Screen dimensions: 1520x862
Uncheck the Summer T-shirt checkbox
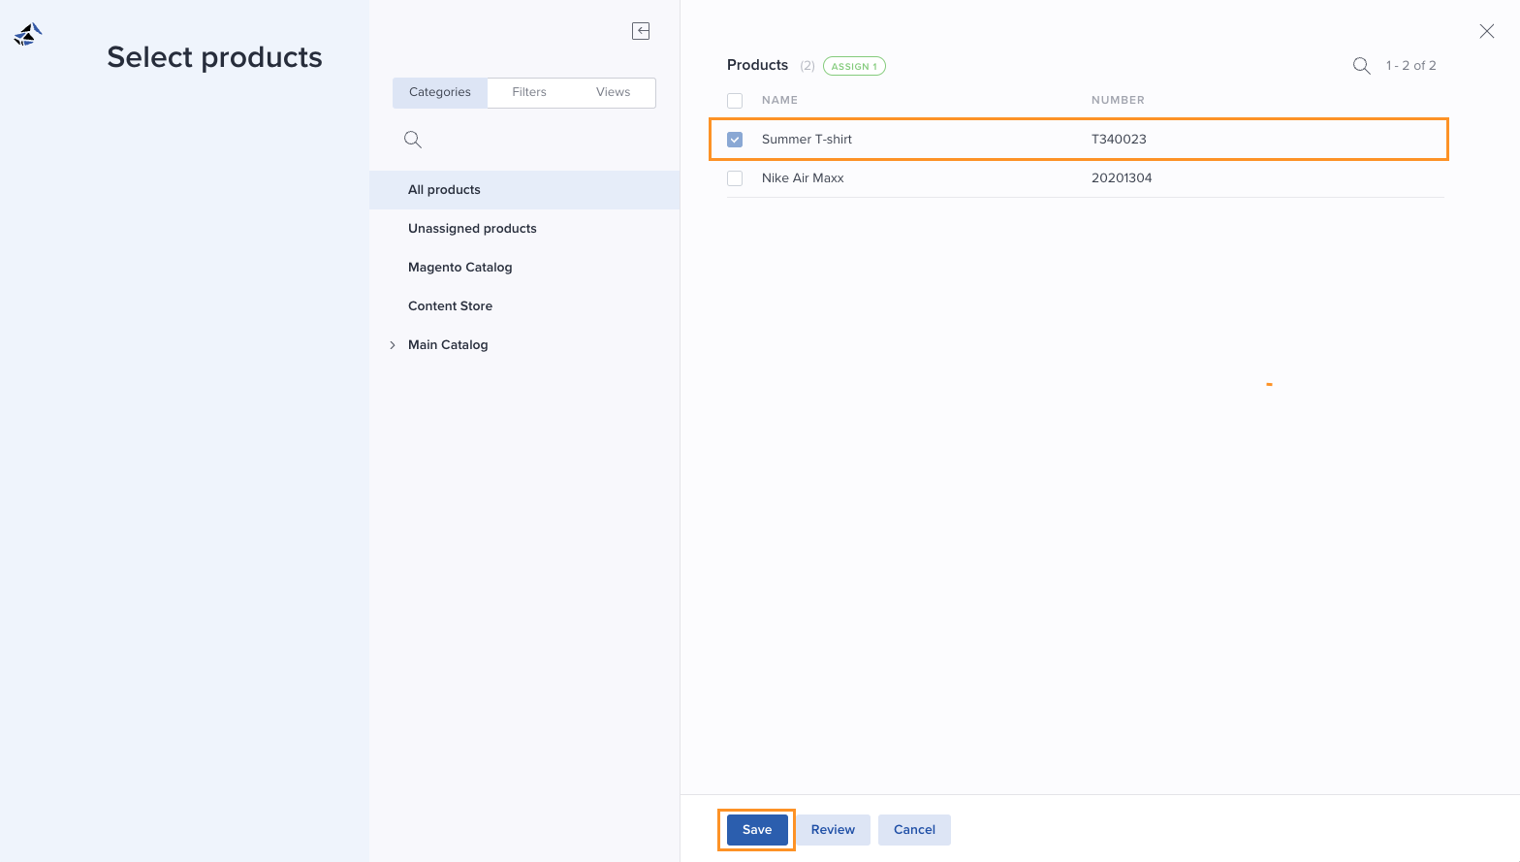735,140
